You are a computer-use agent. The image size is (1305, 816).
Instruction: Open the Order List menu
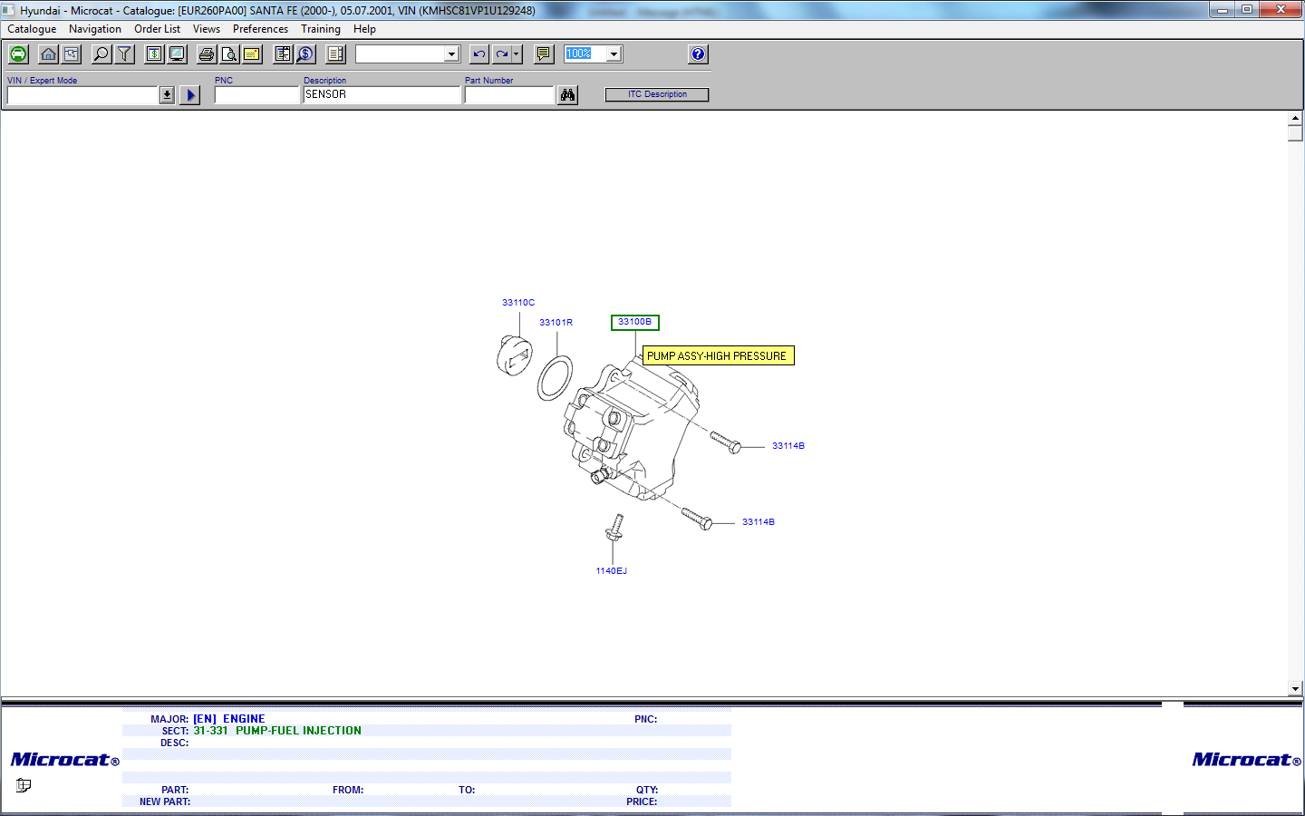point(158,29)
